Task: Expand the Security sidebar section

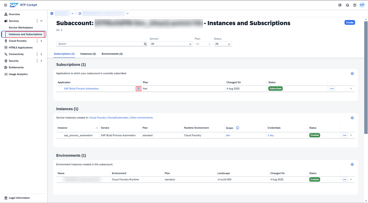Action: (41, 61)
